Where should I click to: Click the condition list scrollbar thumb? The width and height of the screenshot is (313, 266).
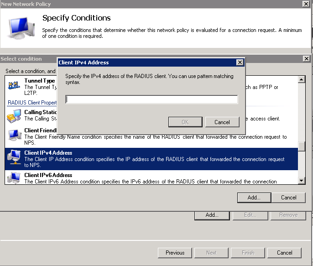click(302, 146)
